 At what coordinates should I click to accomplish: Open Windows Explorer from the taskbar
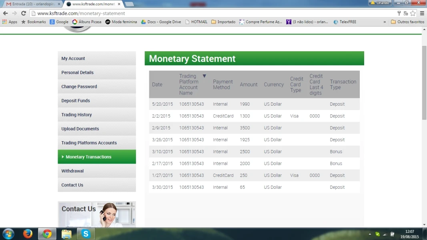click(x=66, y=234)
